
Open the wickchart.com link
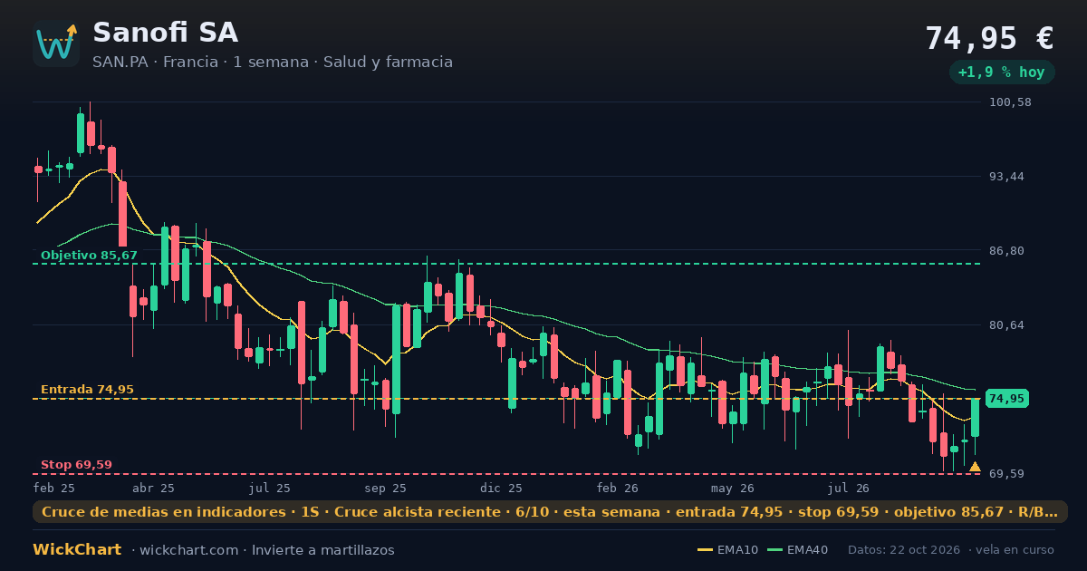tap(188, 550)
